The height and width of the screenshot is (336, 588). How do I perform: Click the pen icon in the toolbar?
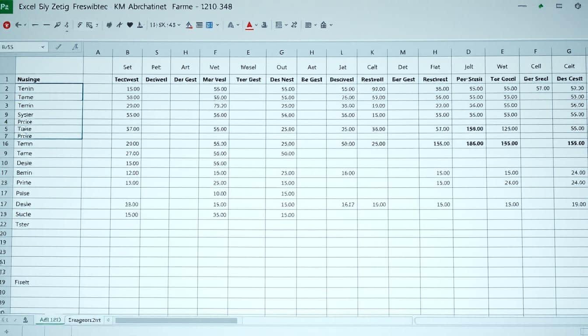click(x=57, y=25)
